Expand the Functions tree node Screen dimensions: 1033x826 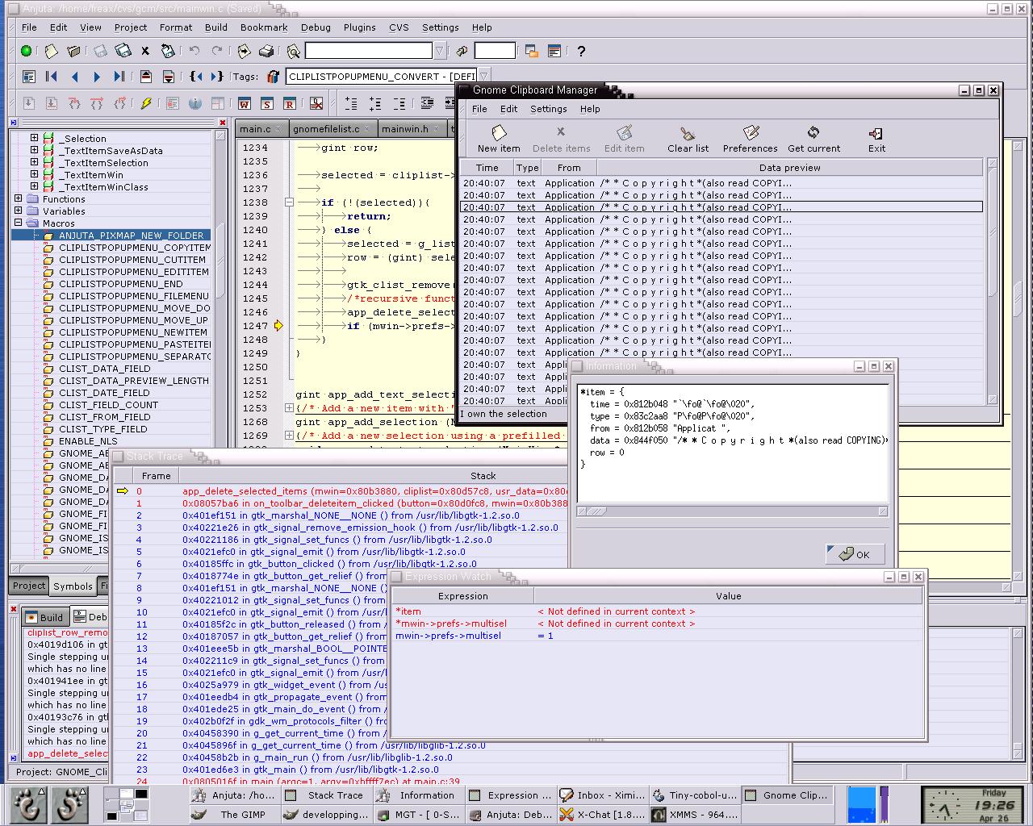19,198
